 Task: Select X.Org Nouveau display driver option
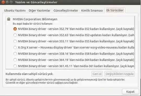15,47
